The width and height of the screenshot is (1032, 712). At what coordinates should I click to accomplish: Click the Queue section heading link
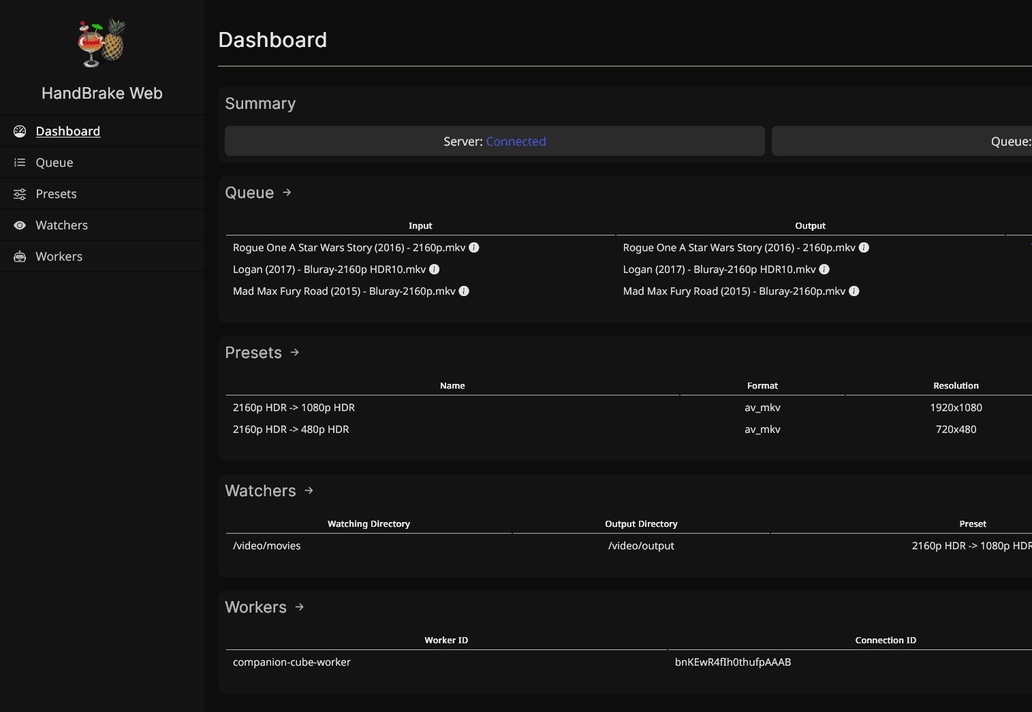tap(249, 193)
